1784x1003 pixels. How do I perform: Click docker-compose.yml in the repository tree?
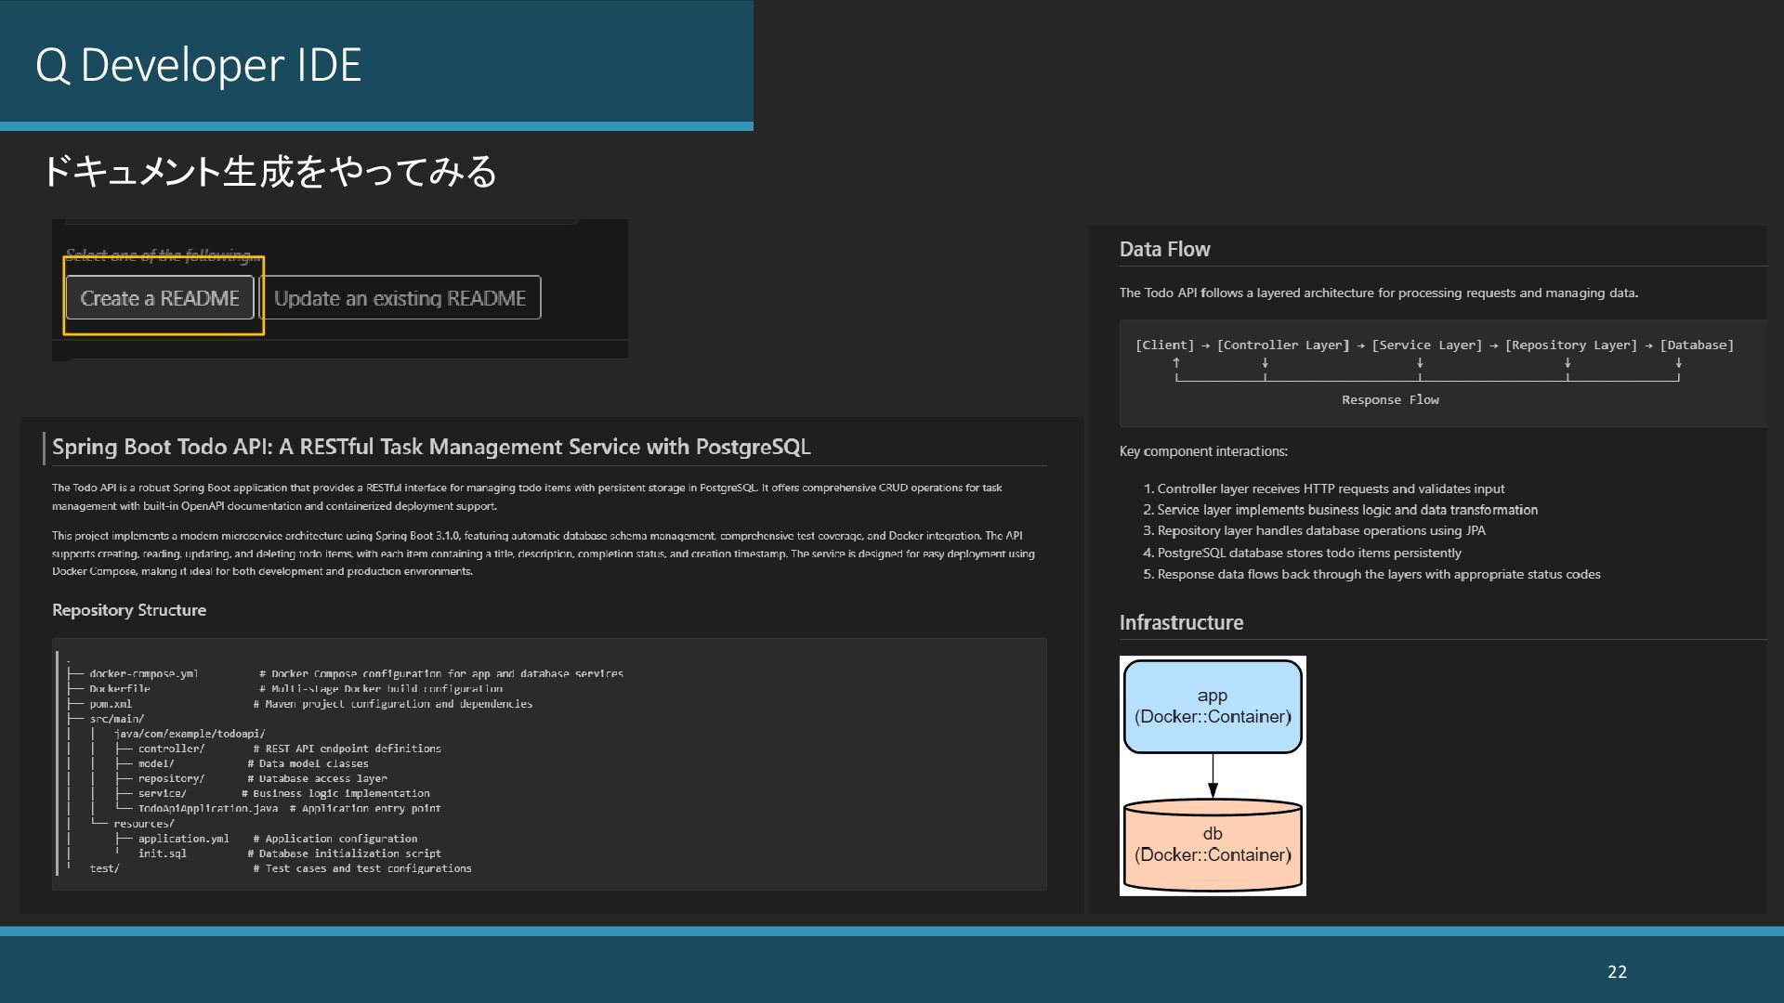tap(144, 674)
